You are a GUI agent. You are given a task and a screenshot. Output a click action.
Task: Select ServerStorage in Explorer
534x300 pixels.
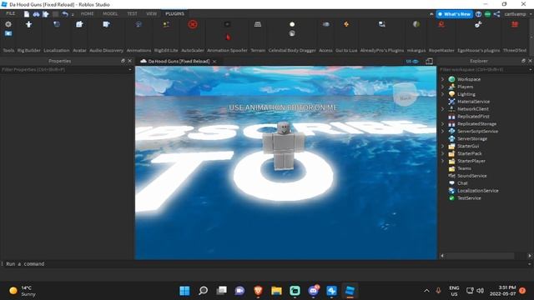(472, 139)
